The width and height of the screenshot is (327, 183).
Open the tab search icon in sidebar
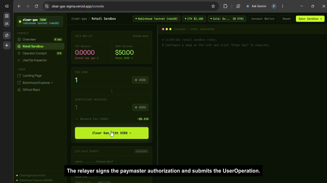coord(7,24)
